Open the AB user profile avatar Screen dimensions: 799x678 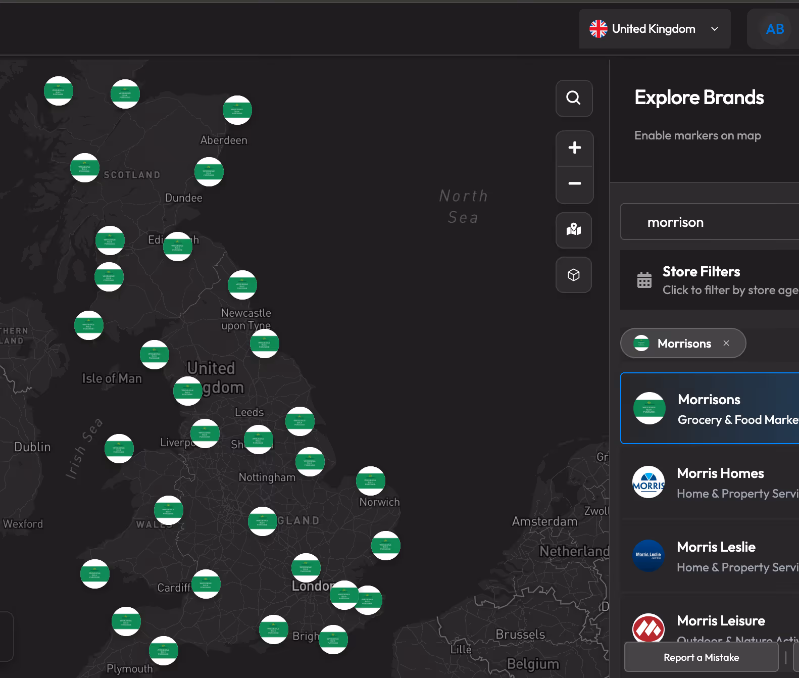(x=775, y=29)
